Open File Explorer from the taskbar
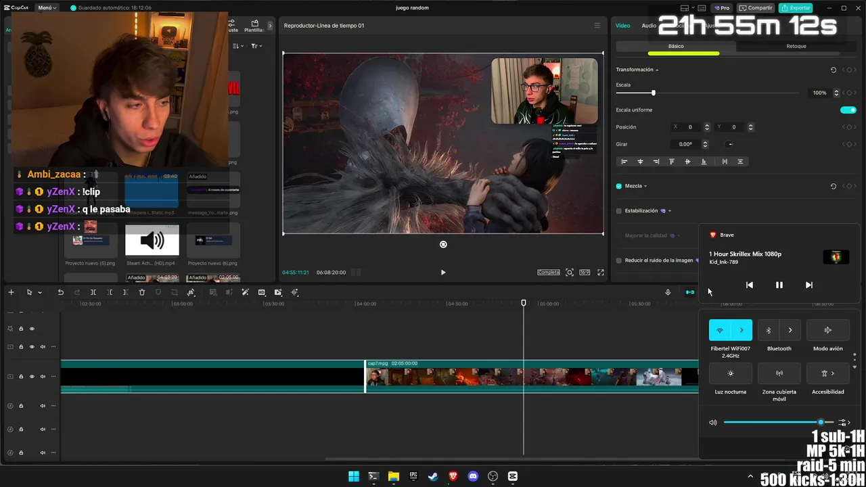The width and height of the screenshot is (866, 487). tap(394, 476)
